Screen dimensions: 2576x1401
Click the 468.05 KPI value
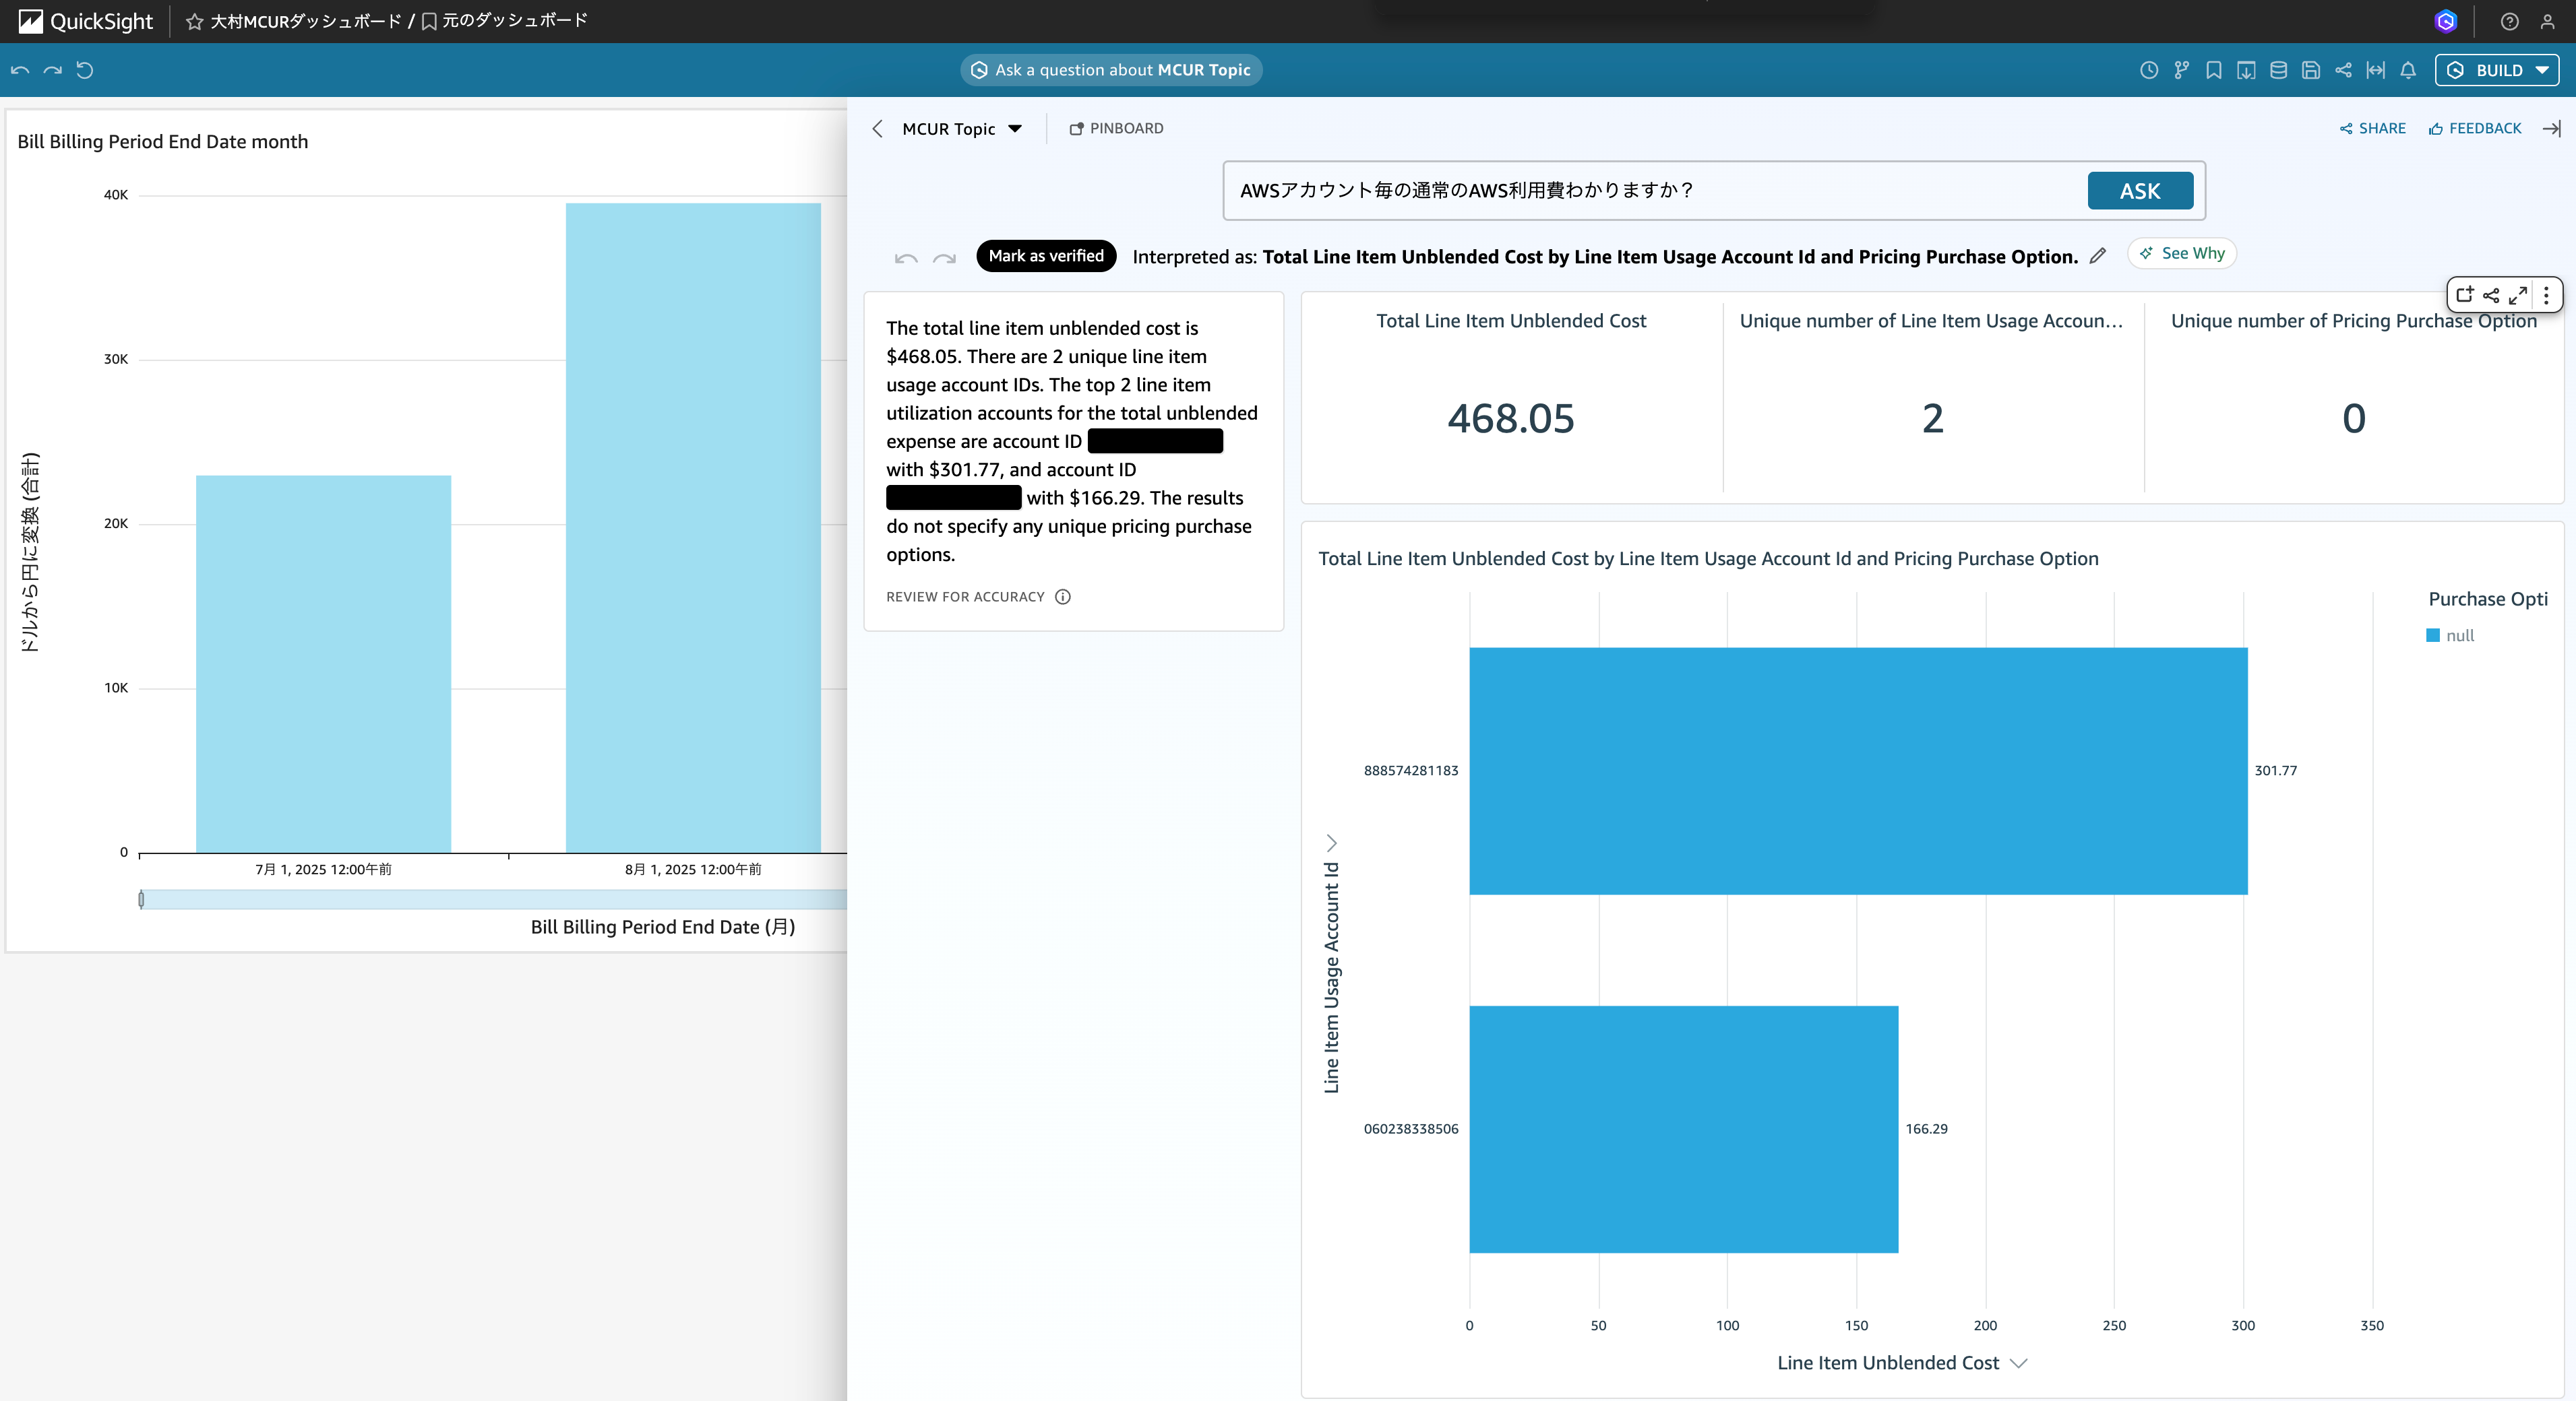[1510, 419]
